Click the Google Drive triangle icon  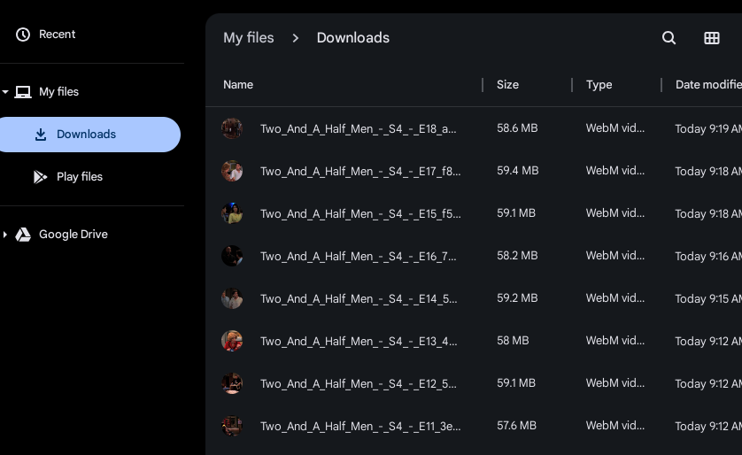point(23,235)
